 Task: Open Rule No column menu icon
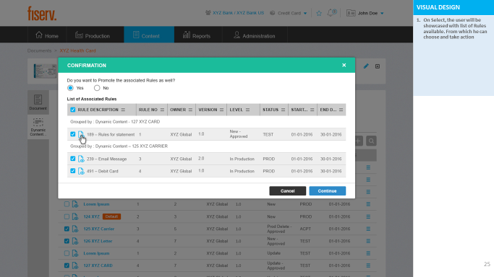[162, 110]
